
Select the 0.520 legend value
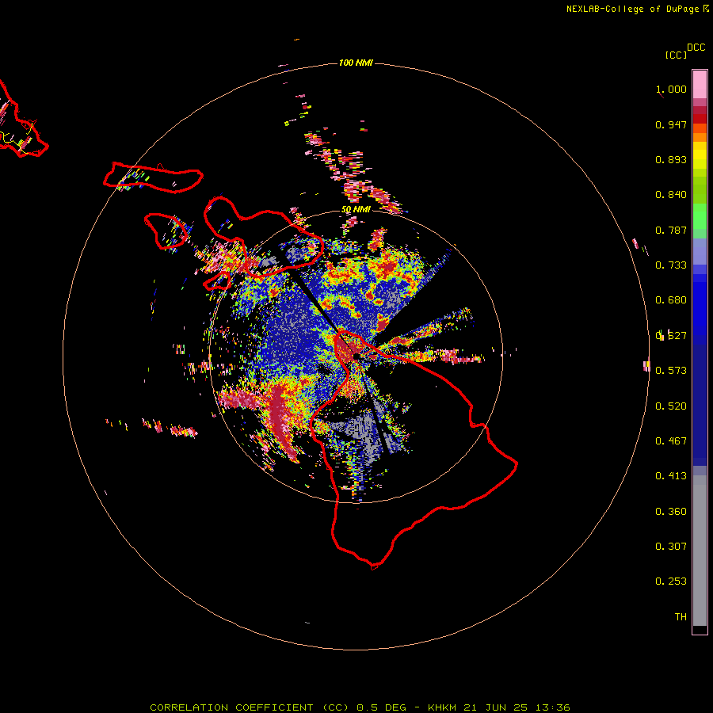pos(671,406)
